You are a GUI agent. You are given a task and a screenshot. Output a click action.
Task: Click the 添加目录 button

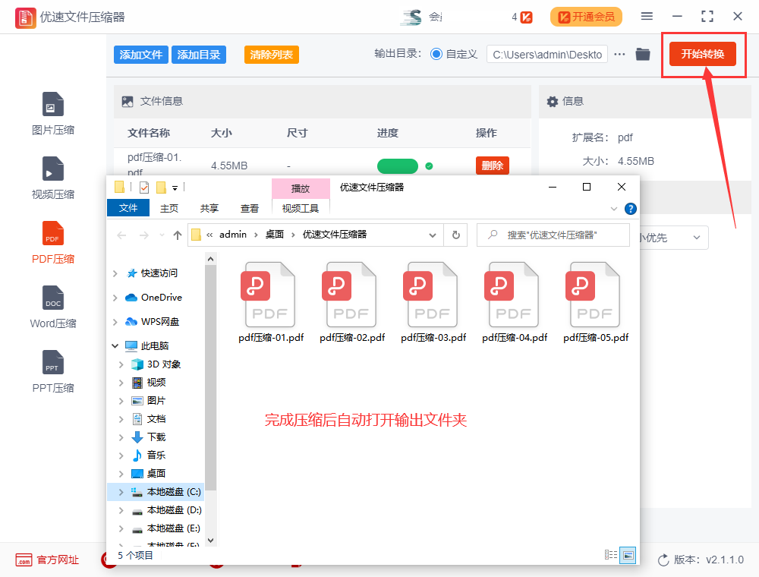coord(198,55)
